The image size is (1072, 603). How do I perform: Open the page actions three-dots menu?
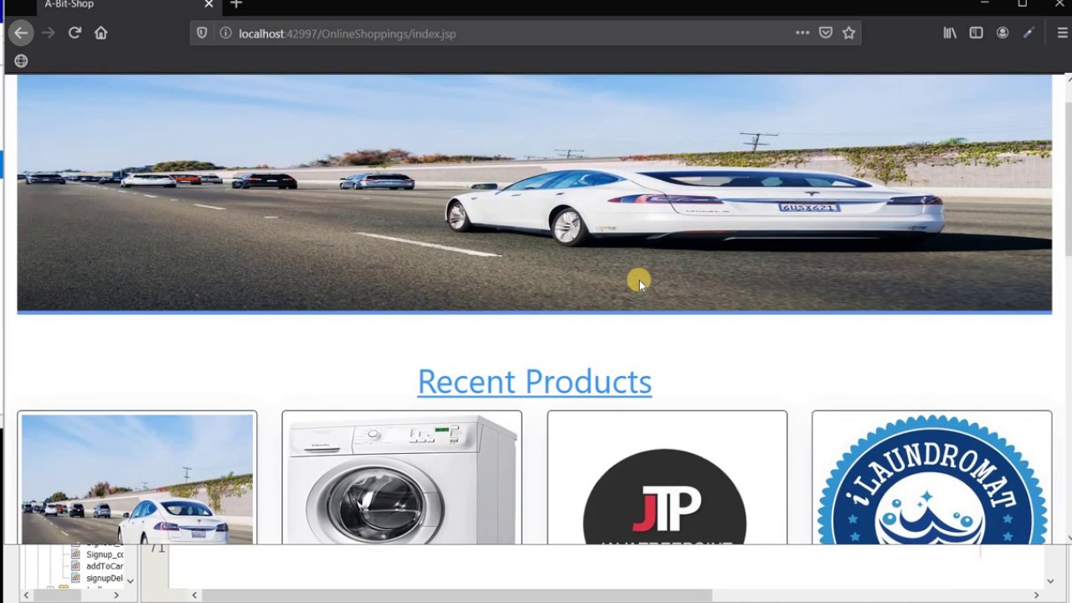point(802,33)
